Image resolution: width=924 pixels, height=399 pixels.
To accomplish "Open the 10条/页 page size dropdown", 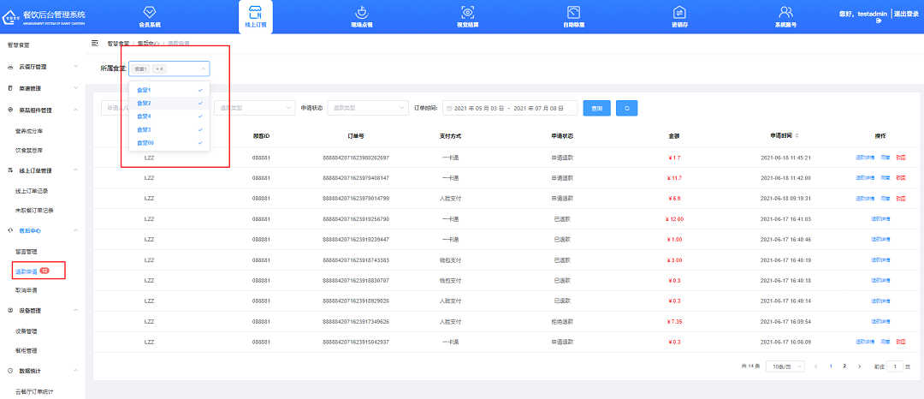I will [785, 366].
